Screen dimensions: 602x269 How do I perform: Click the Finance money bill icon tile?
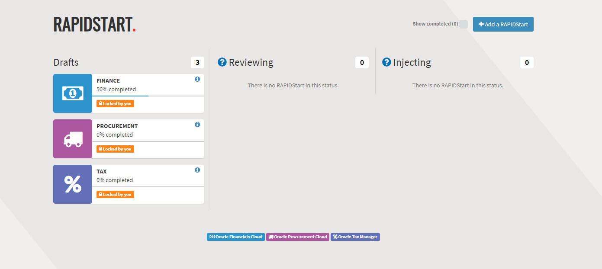(73, 93)
